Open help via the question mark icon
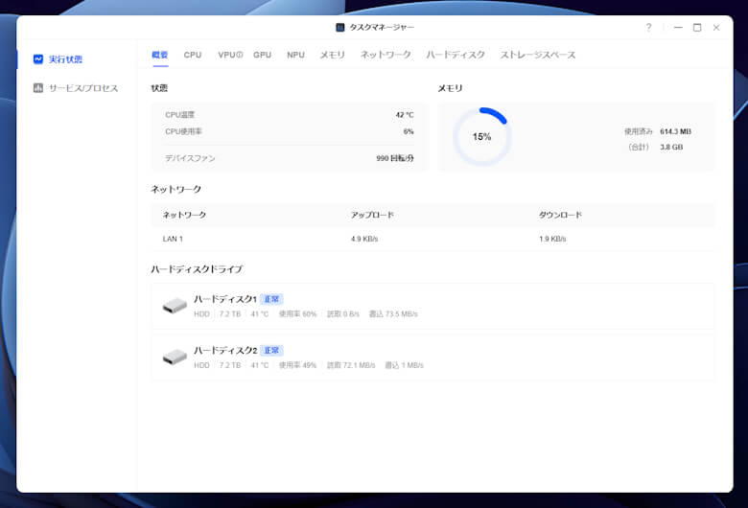748x508 pixels. pos(648,28)
